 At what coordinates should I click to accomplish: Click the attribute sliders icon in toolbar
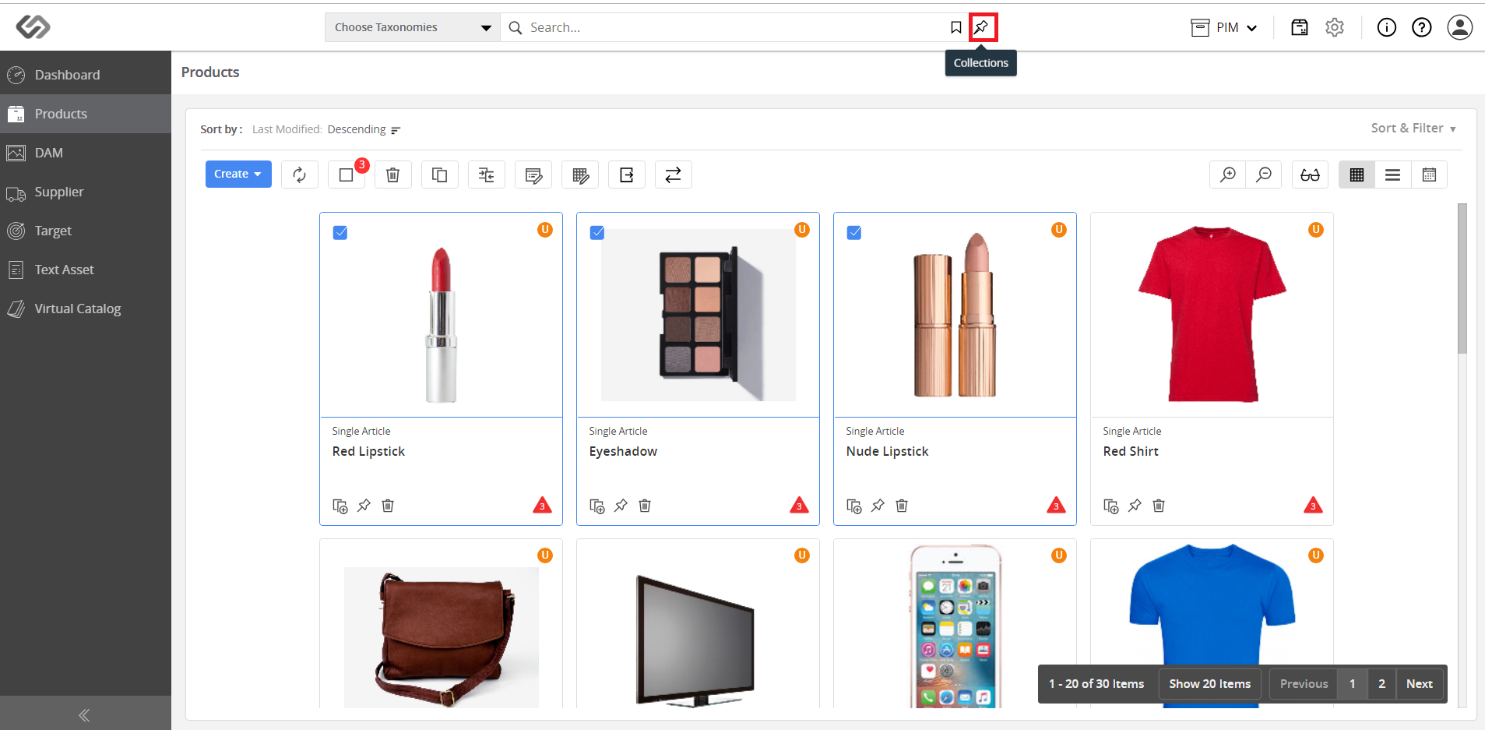tap(487, 175)
